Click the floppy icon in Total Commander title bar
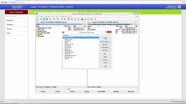The image size is (186, 104). [37, 14]
